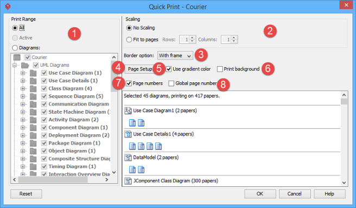
Task: Select the All print range option
Action: click(x=15, y=28)
